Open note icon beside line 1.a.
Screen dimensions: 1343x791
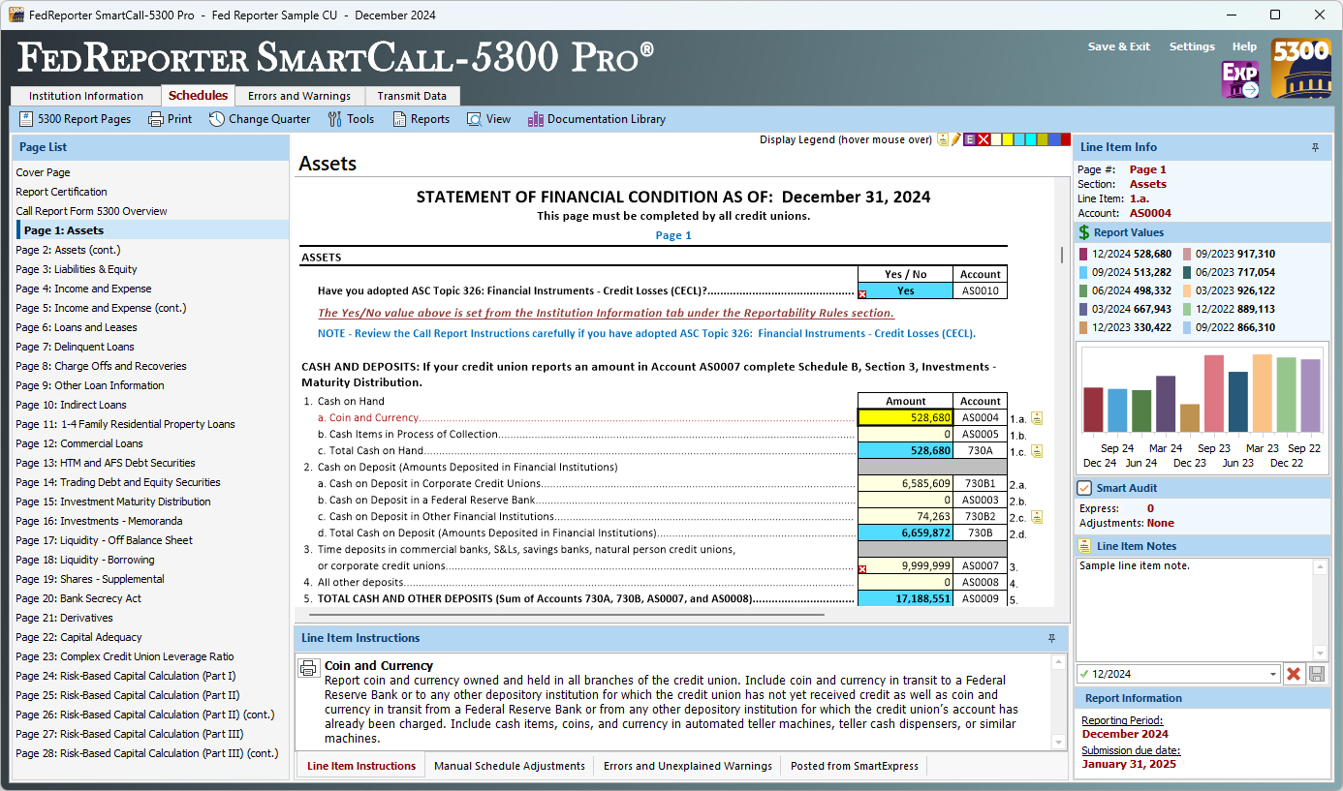pos(1037,418)
